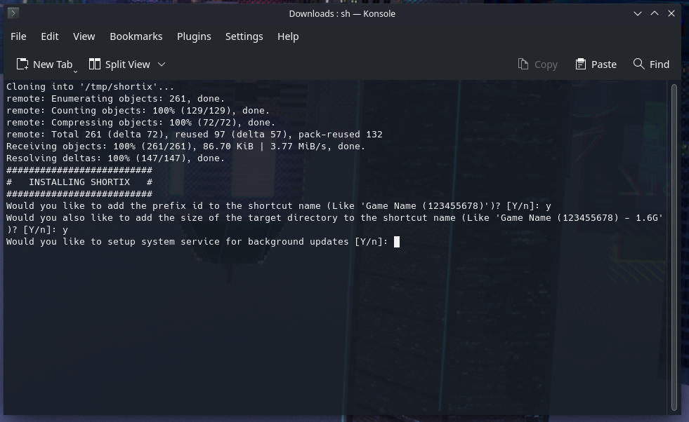The height and width of the screenshot is (422, 689).
Task: Open the Bookmarks menu
Action: coord(136,36)
